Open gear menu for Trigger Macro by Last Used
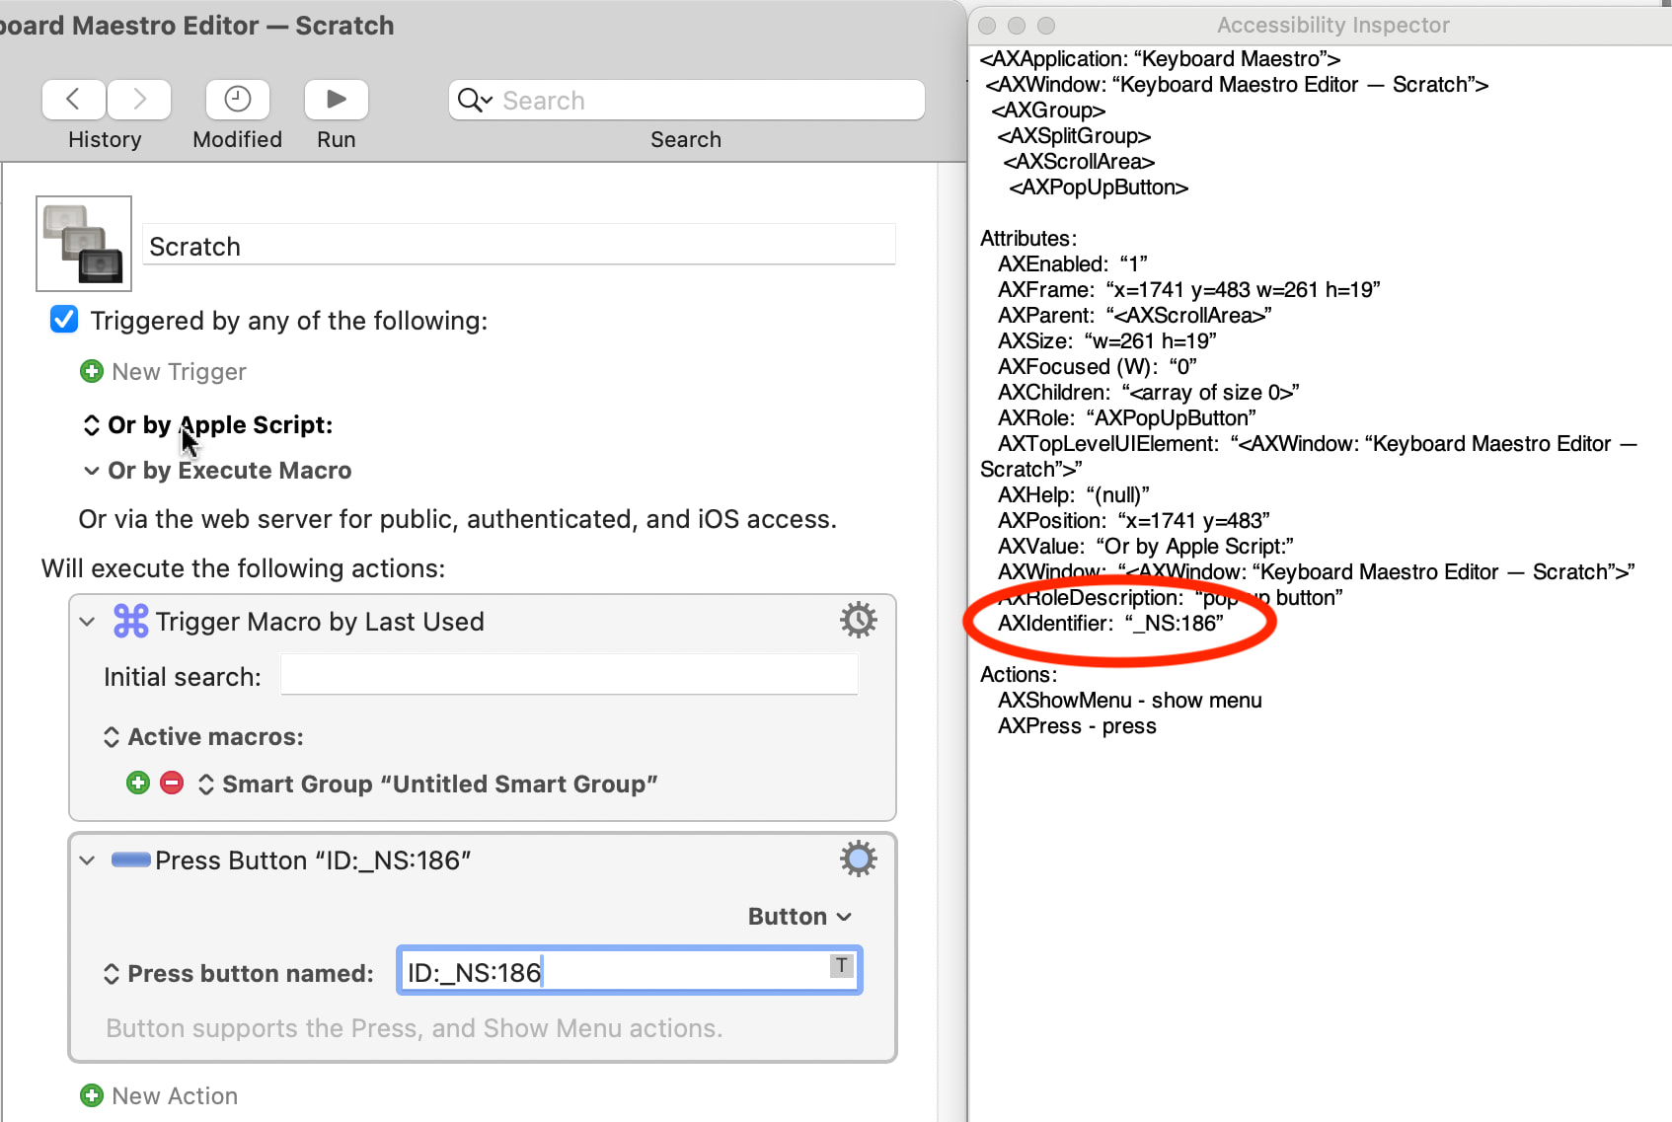This screenshot has height=1122, width=1672. (x=859, y=621)
